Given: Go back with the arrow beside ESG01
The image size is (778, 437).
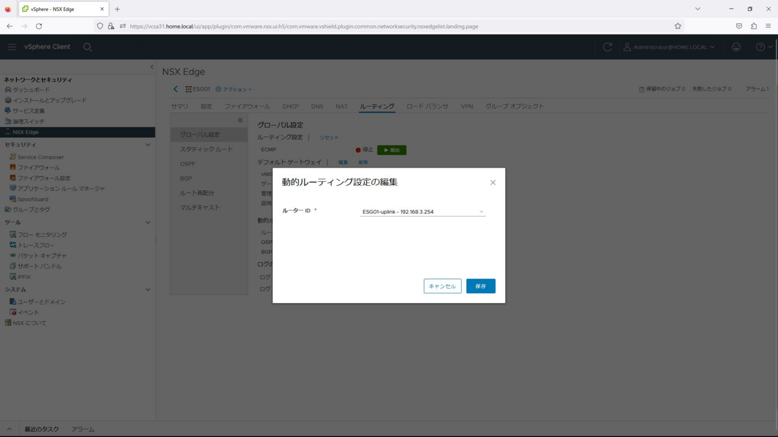Looking at the screenshot, I should point(176,89).
